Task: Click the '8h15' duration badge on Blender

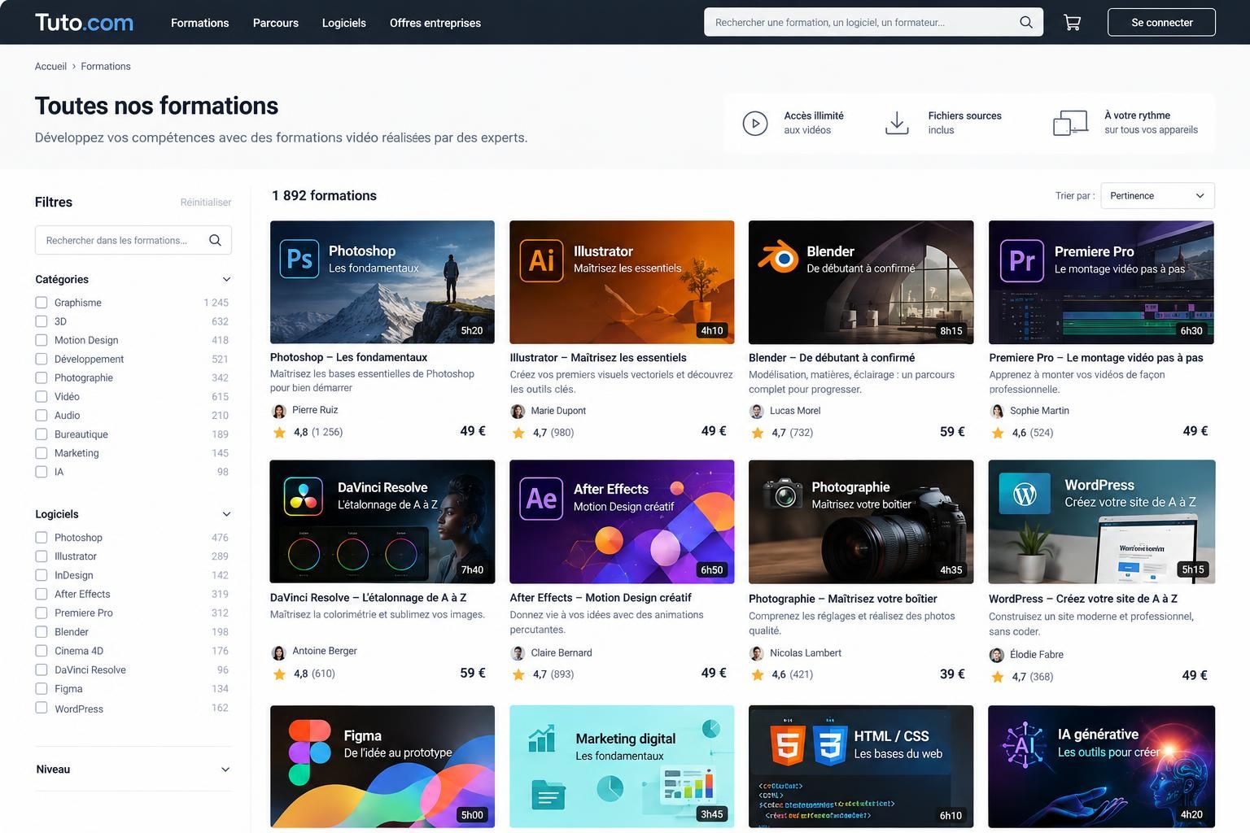Action: pos(951,331)
